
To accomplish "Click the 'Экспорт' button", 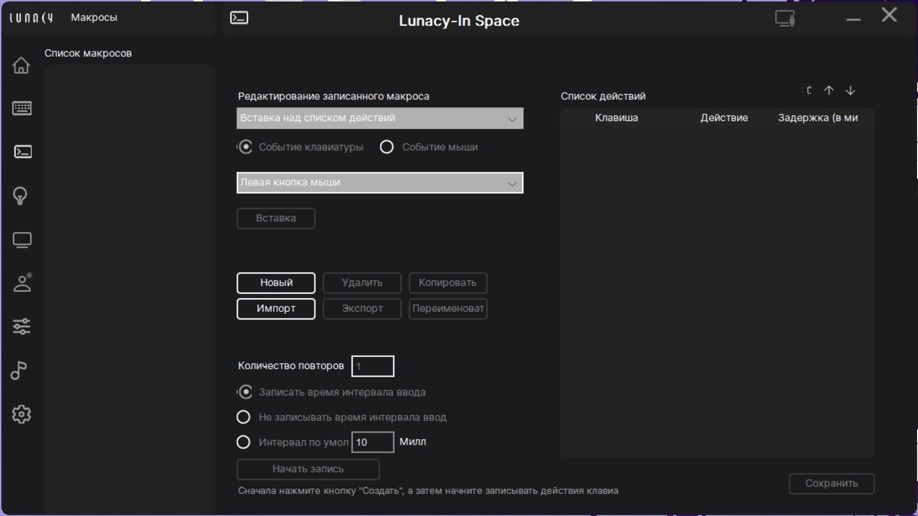I will click(x=362, y=309).
